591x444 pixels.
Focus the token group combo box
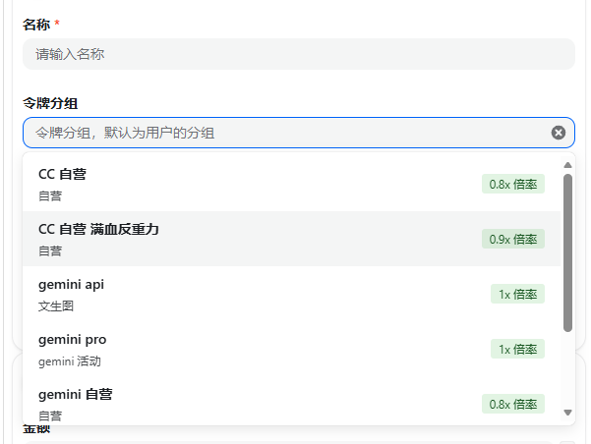pos(299,133)
